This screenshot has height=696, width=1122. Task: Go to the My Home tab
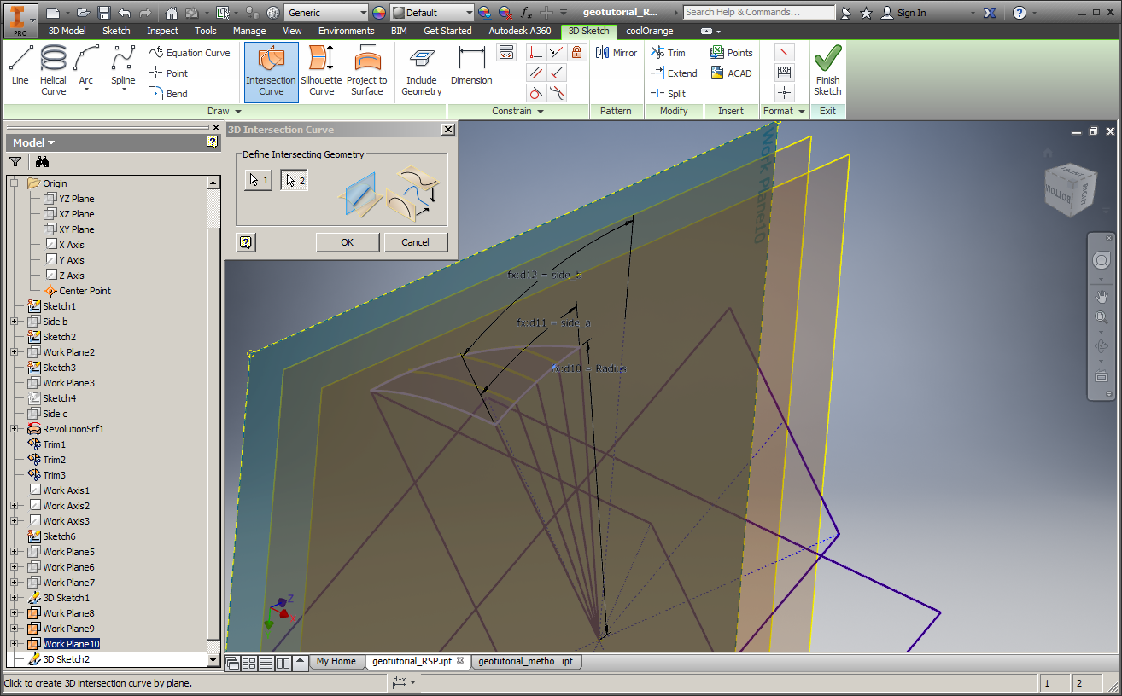[x=336, y=661]
